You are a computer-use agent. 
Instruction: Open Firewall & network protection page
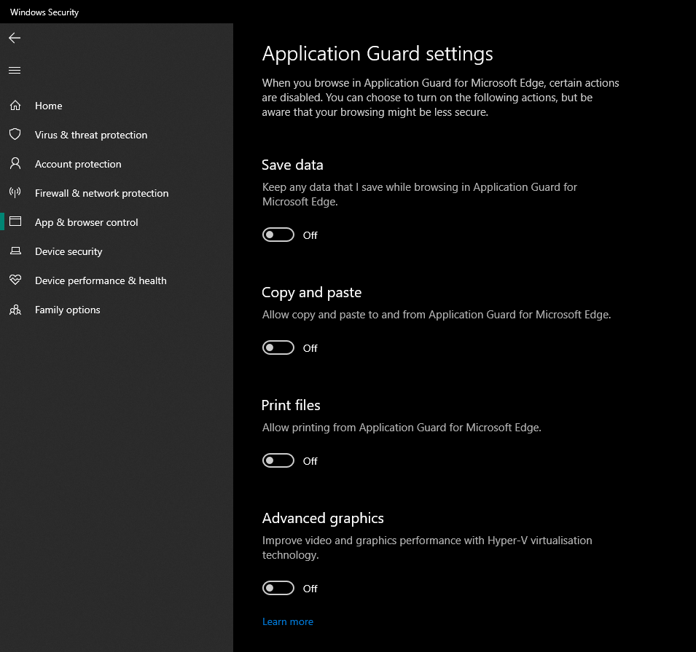click(101, 193)
